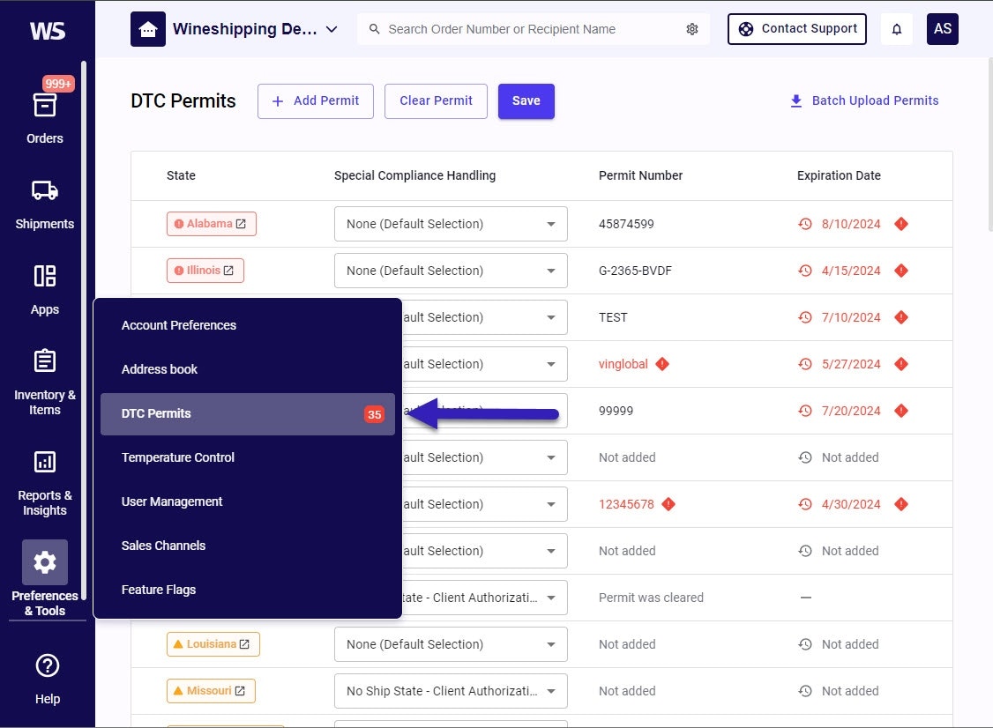Open the Orders section in sidebar

coord(45,106)
